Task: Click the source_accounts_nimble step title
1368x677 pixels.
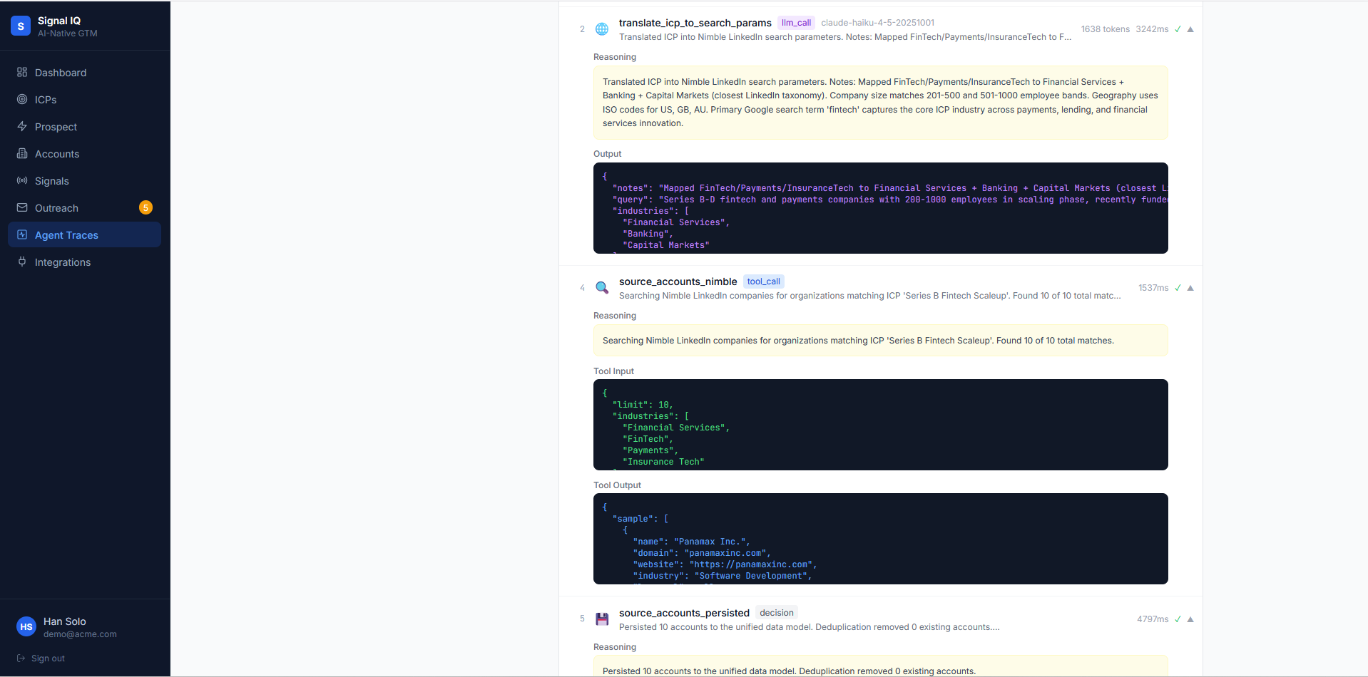Action: tap(678, 281)
